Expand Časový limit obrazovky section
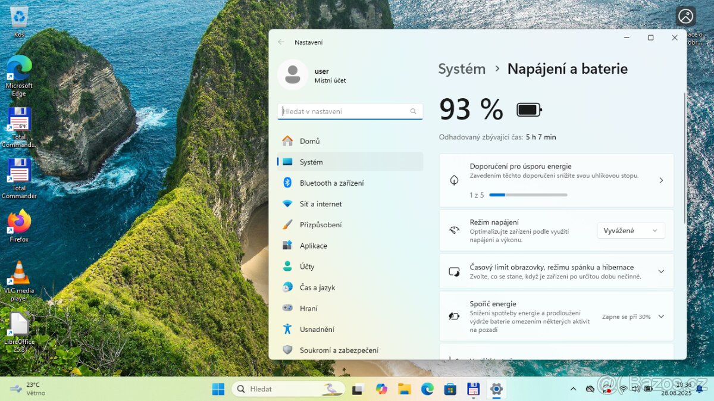This screenshot has width=714, height=401. [660, 271]
